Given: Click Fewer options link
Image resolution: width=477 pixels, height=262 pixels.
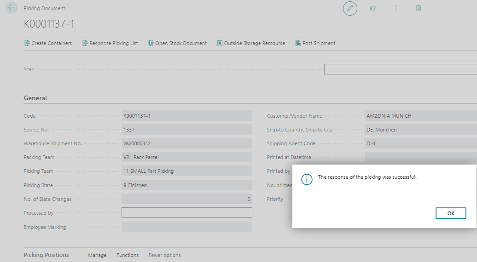Looking at the screenshot, I should (x=164, y=255).
